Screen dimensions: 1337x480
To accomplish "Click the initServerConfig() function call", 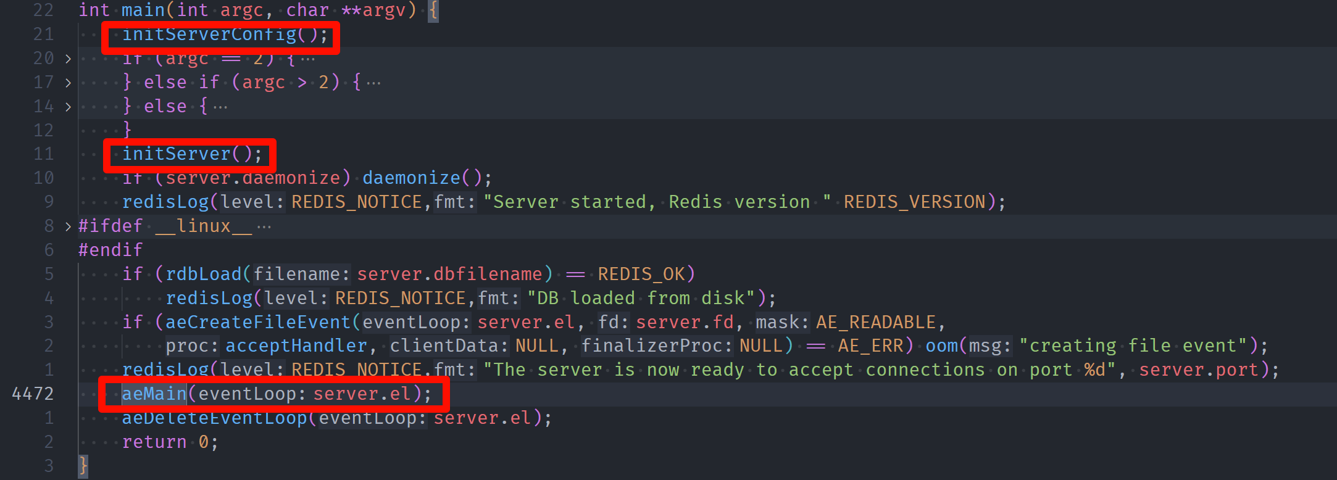I will point(225,35).
